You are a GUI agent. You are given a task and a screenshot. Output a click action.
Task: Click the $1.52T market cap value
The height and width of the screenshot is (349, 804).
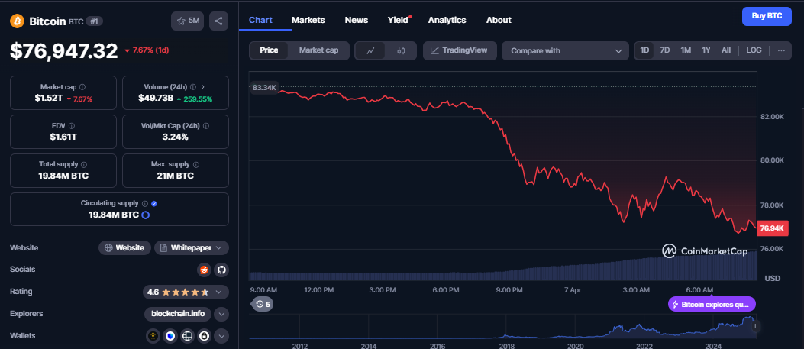point(48,99)
